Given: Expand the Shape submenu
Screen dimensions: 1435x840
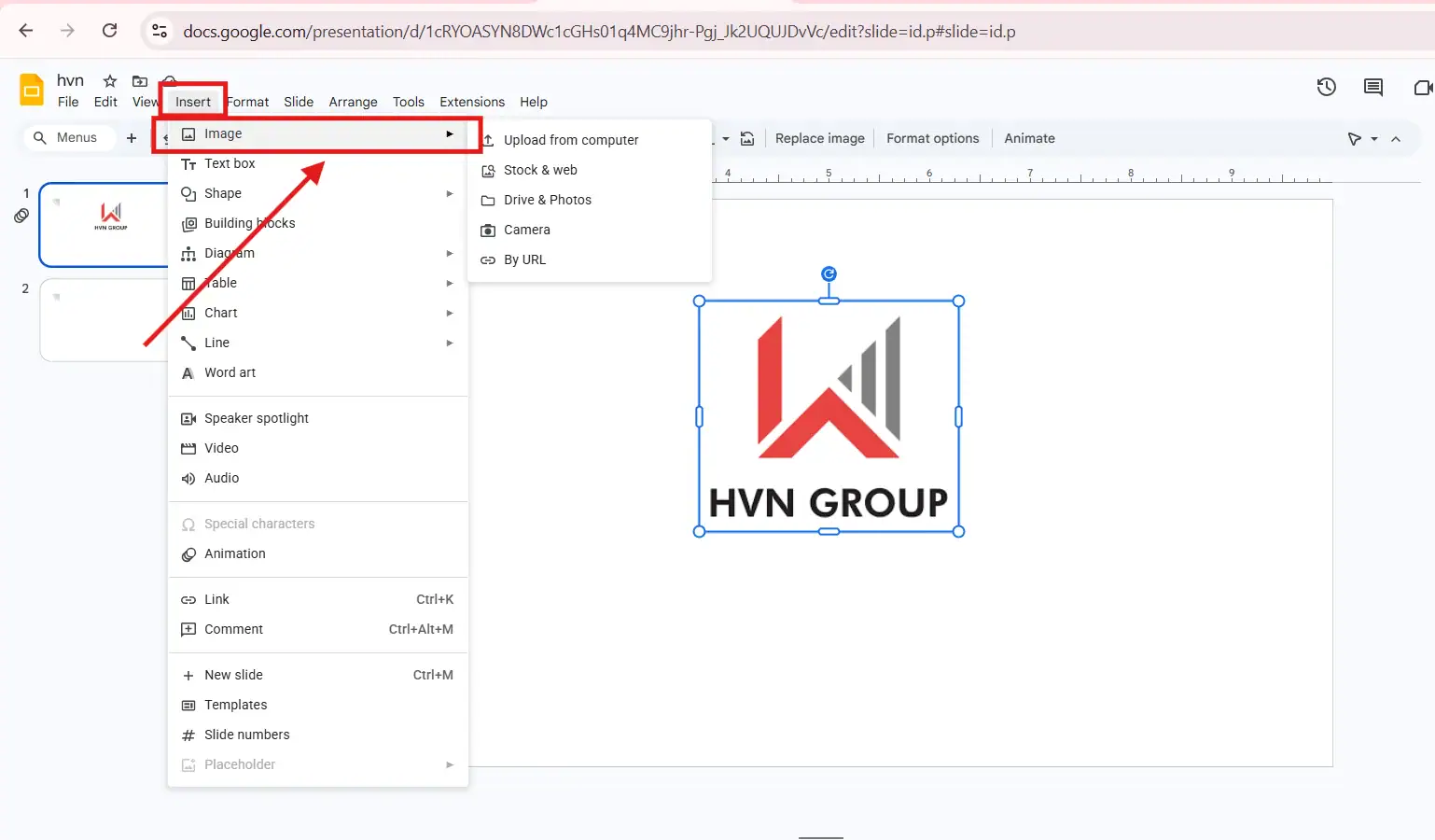Looking at the screenshot, I should click(x=317, y=193).
